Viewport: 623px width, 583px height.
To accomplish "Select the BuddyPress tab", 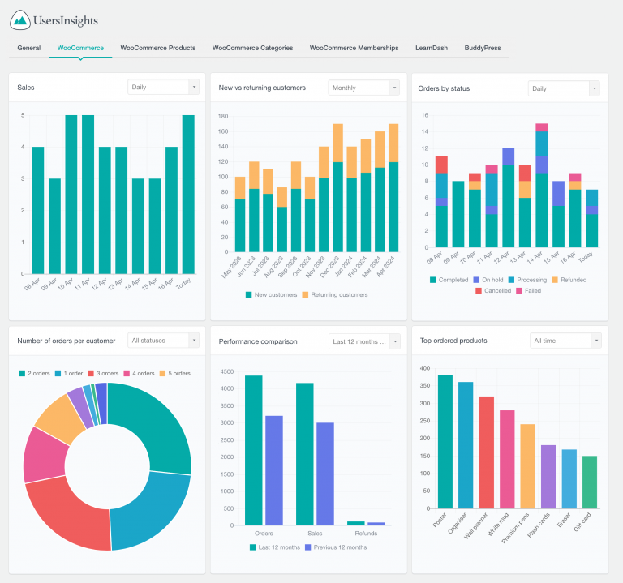I will click(483, 48).
